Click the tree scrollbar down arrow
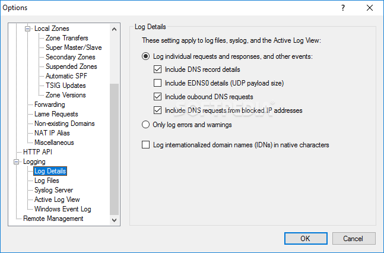384x253 pixels. pyautogui.click(x=114, y=220)
